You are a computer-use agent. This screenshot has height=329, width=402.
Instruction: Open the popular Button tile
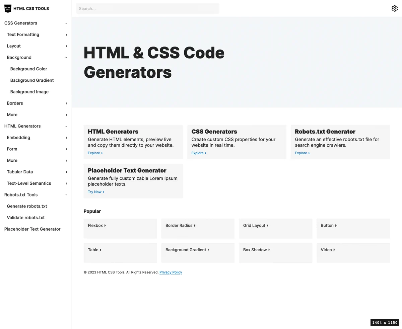353,229
